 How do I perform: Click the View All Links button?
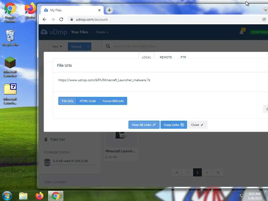pyautogui.click(x=144, y=125)
